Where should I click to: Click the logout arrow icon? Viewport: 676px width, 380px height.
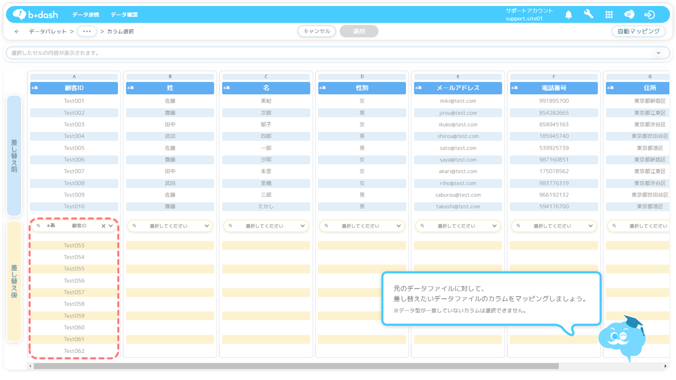pos(650,15)
